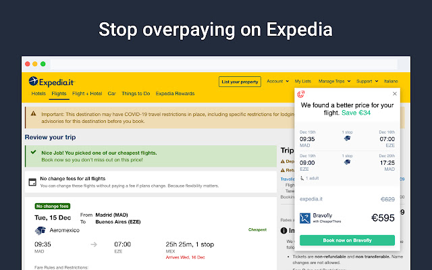Click the €595 Bravofly price
This screenshot has width=432, height=270.
(383, 218)
